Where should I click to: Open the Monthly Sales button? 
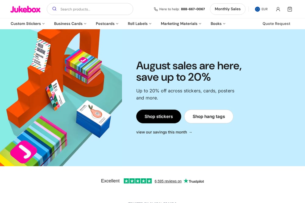pyautogui.click(x=228, y=9)
